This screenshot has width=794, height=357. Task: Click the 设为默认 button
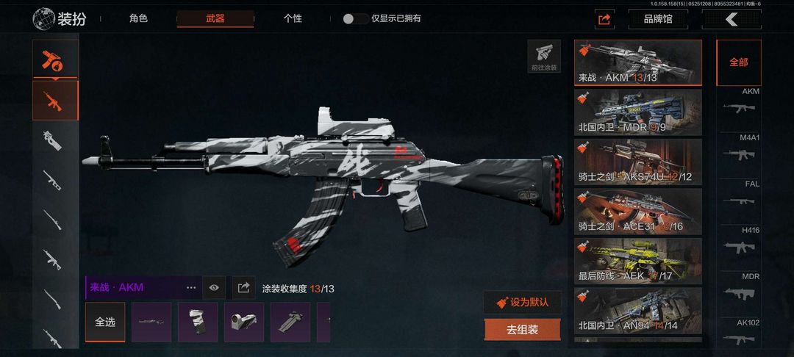(523, 303)
